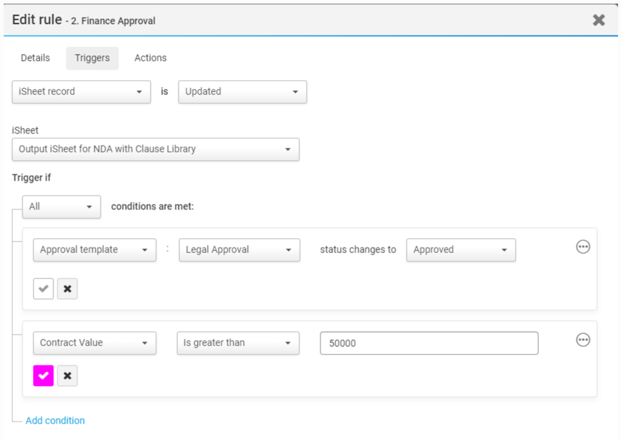Expand the Output iSheet for NDA dropdown

155,149
